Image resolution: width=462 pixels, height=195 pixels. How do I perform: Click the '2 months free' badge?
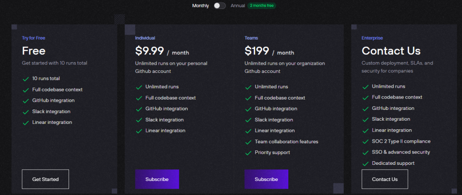(x=262, y=6)
